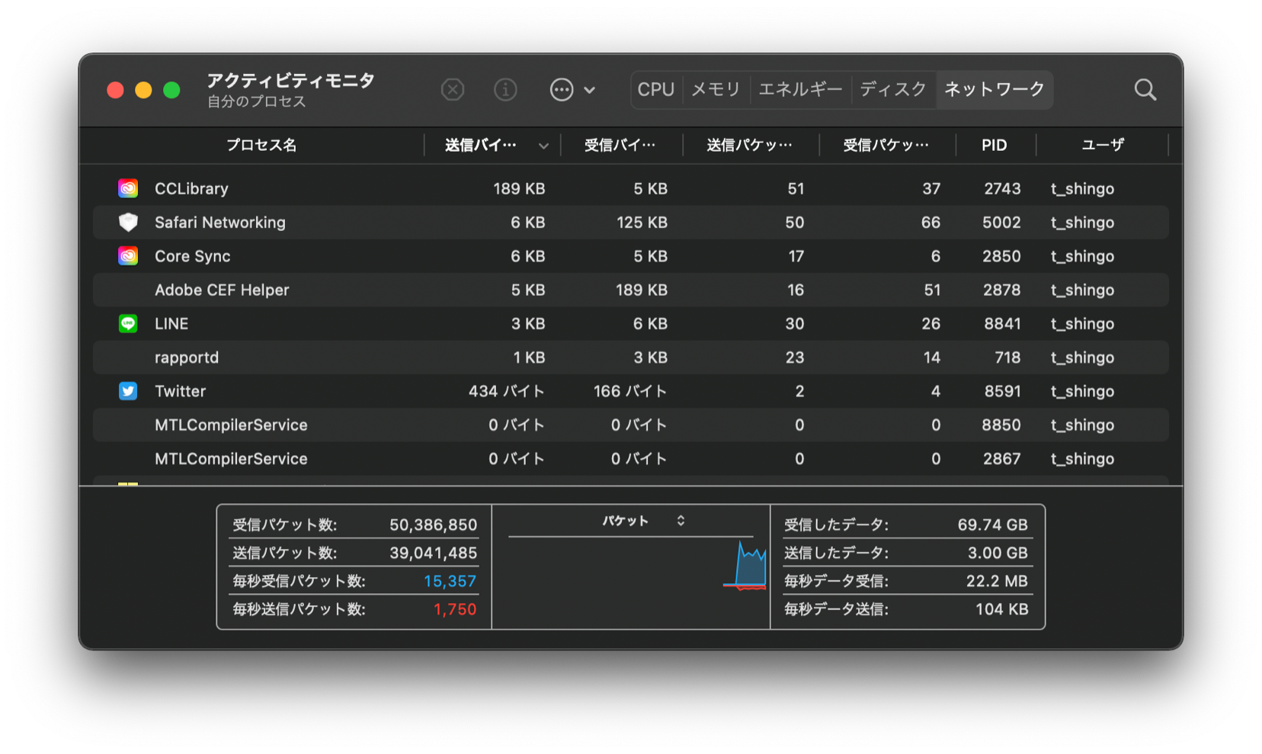Click Safari Networking's 125 KB received value
1262x754 pixels.
click(642, 223)
